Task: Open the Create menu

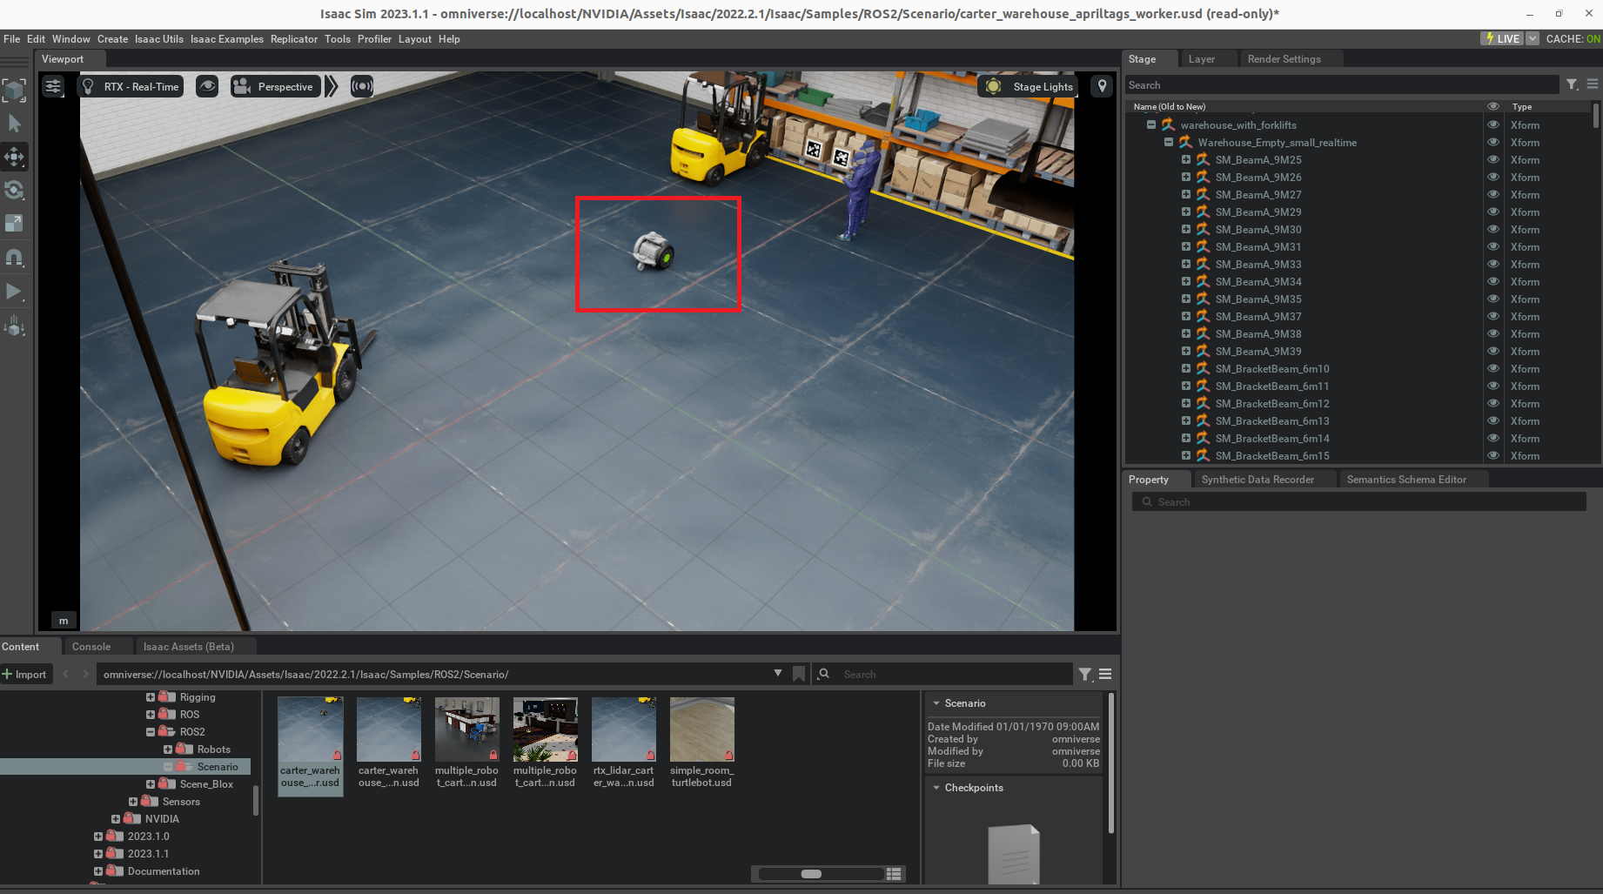Action: tap(112, 39)
